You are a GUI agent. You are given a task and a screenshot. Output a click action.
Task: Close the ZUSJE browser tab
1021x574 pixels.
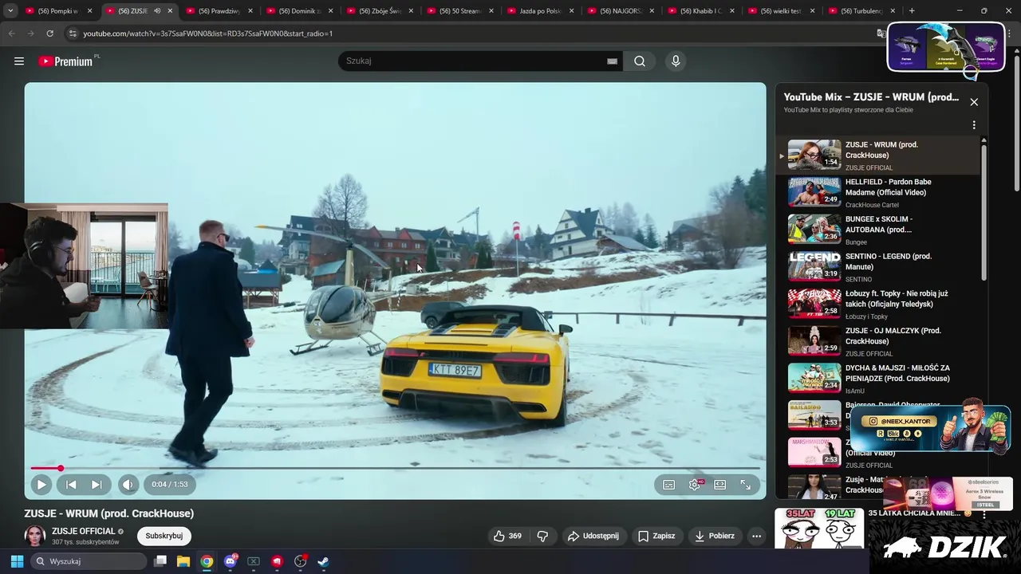click(x=170, y=11)
